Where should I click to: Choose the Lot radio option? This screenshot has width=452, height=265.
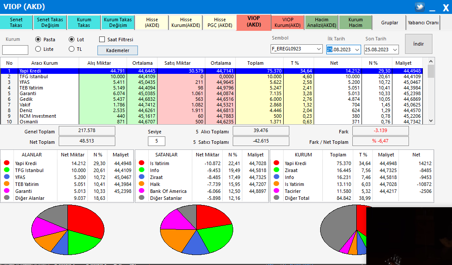71,40
